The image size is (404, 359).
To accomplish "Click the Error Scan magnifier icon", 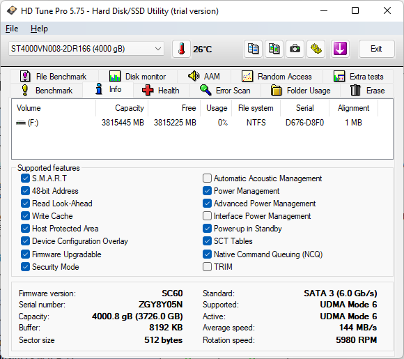I will (x=205, y=90).
